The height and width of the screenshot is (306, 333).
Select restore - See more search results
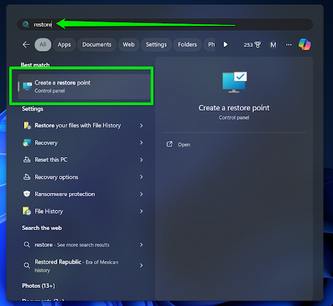(83, 245)
